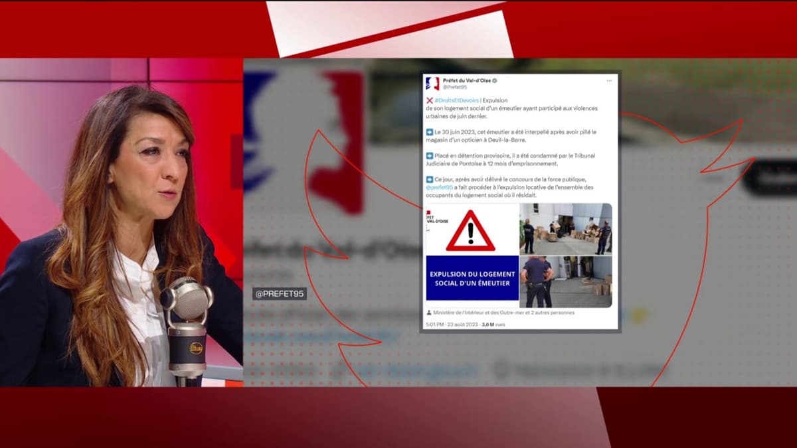Viewport: 797px width, 448px height.
Task: Click the @PREFET95 source caption label
Action: coord(280,293)
